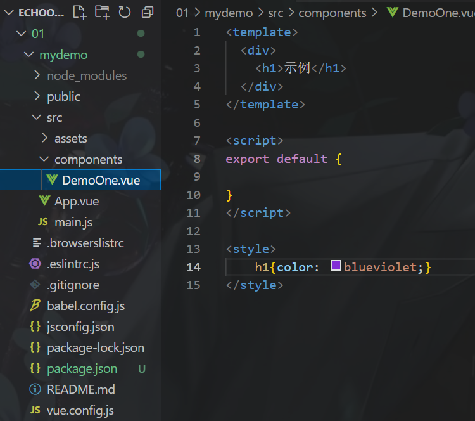475x421 pixels.
Task: Open main.js file name in explorer
Action: coord(73,223)
